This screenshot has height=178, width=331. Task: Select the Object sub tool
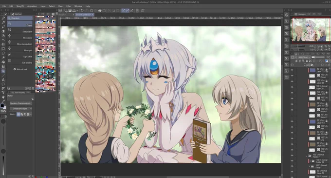(20, 24)
